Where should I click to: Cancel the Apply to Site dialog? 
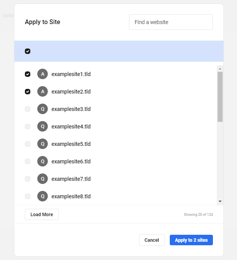[152, 240]
